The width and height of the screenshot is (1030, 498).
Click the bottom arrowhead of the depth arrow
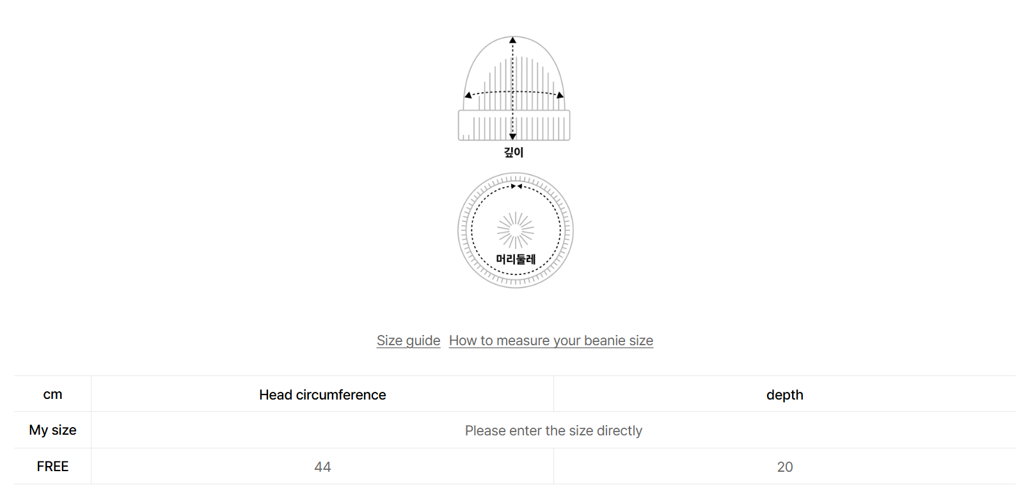pyautogui.click(x=512, y=136)
